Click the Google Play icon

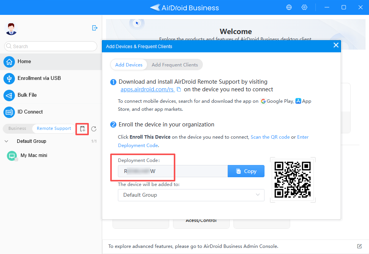point(263,101)
